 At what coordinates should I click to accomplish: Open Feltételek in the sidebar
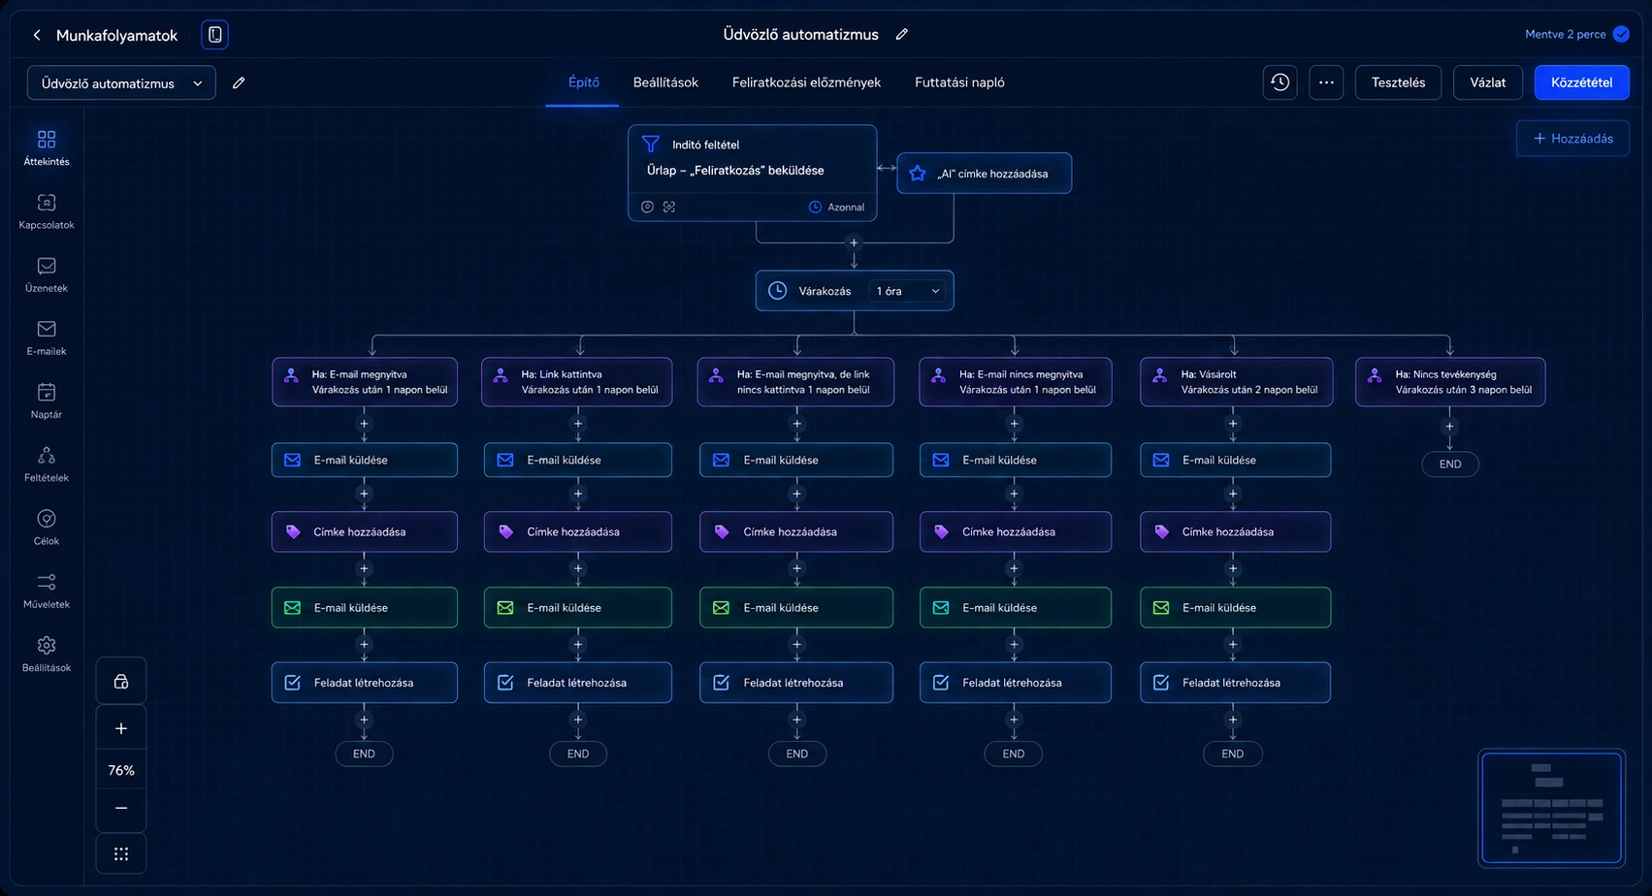pos(47,464)
